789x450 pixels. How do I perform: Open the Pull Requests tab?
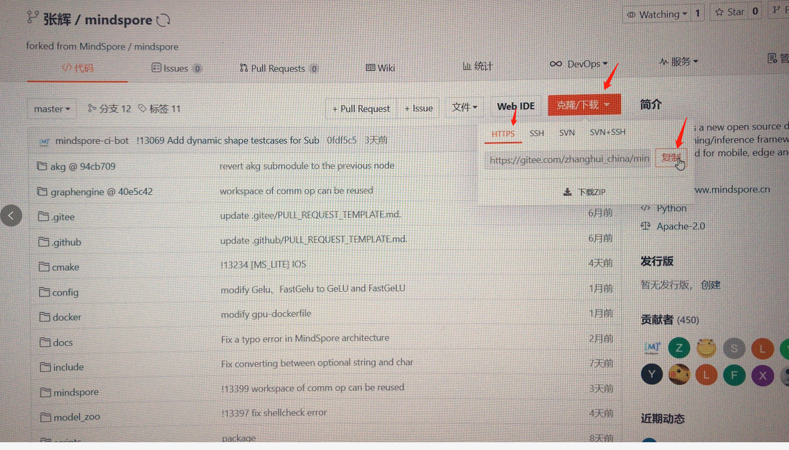[x=279, y=68]
